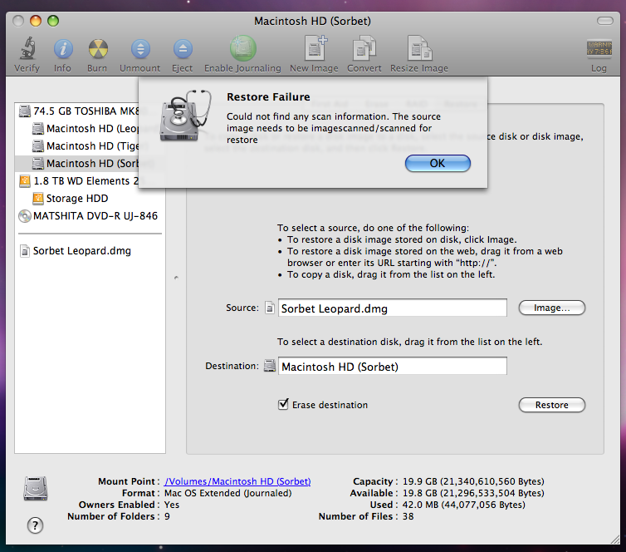Click the source disk image file icon
This screenshot has width=626, height=552.
tap(270, 308)
